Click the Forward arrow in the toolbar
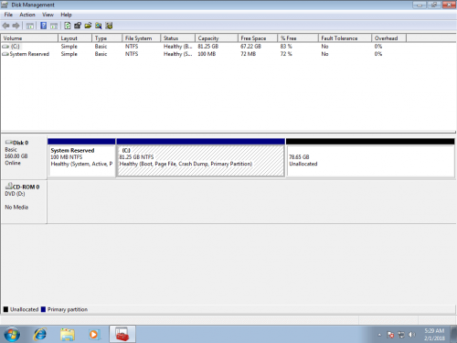This screenshot has height=343, width=457. pos(16,26)
